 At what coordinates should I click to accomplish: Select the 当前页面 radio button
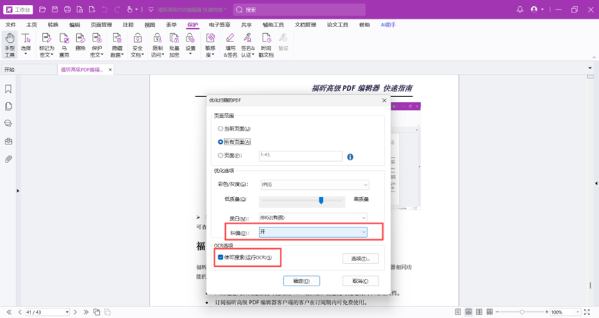[221, 129]
